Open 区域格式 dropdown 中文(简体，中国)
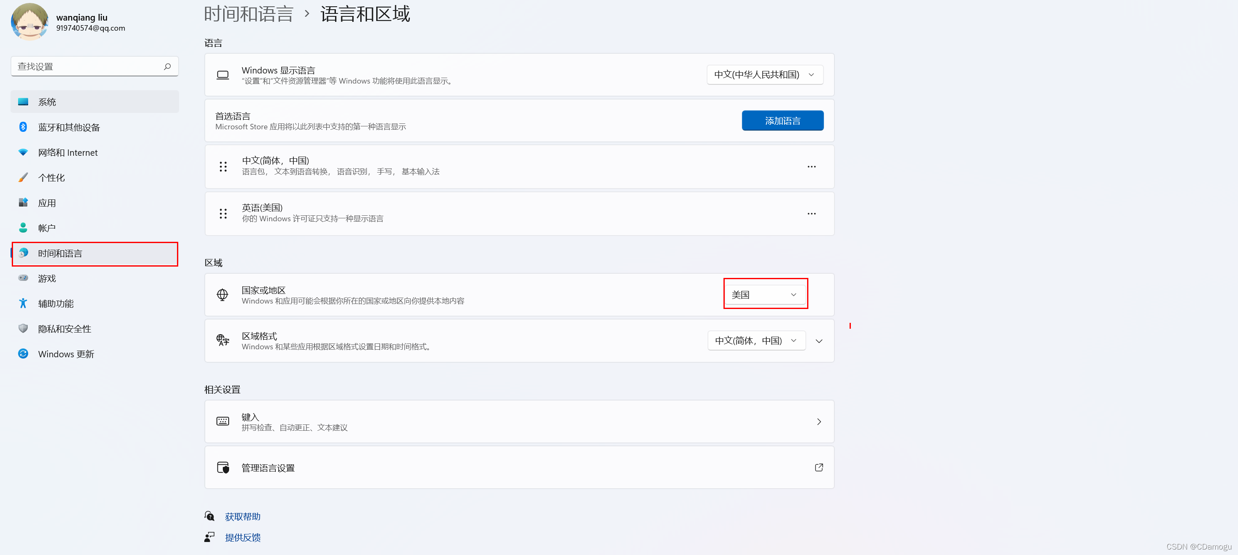 click(756, 340)
